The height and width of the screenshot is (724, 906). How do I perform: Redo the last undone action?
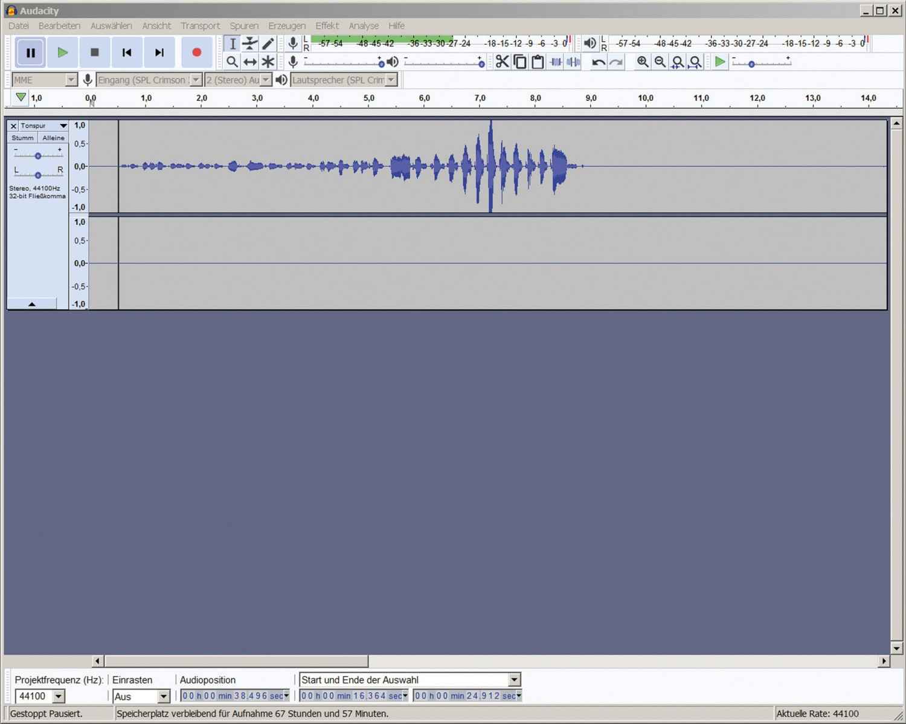click(615, 62)
